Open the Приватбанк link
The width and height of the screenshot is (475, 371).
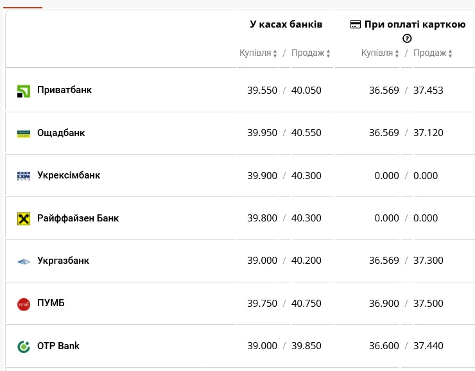64,90
